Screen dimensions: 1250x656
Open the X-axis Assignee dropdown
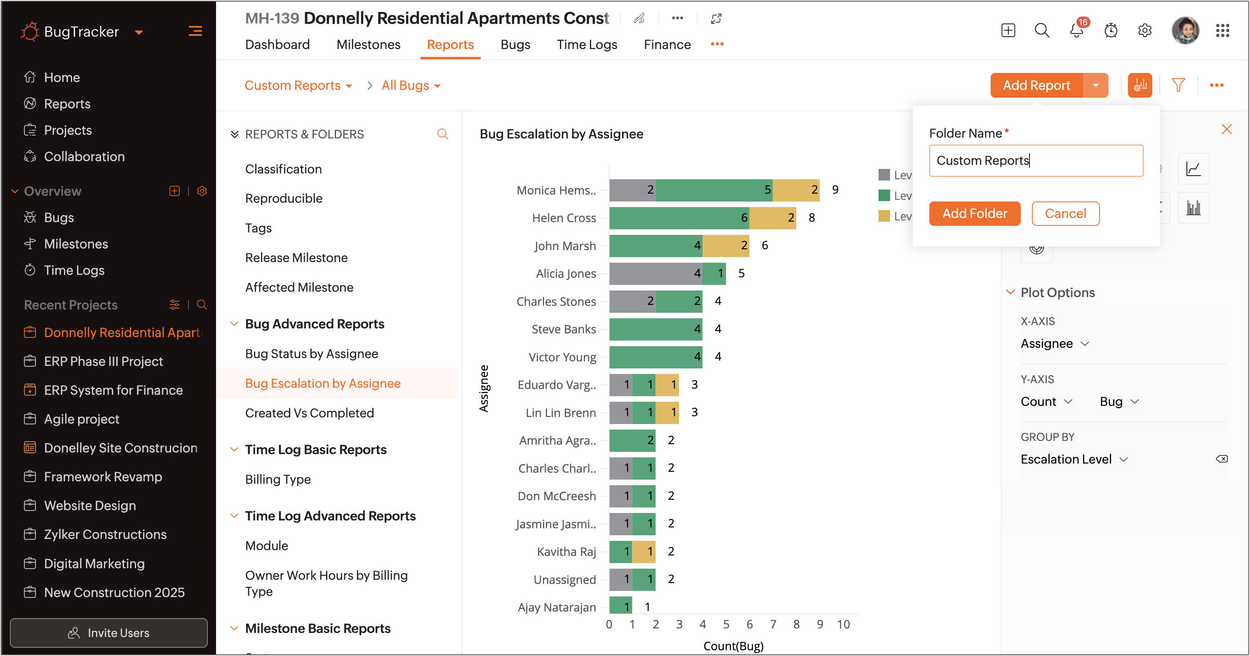point(1055,343)
